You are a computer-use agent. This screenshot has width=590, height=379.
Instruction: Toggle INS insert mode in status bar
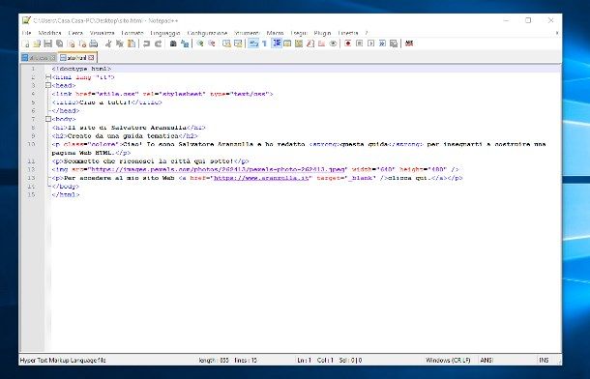tap(544, 361)
